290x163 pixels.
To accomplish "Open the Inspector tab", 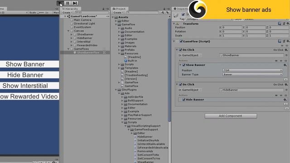I will (180, 9).
